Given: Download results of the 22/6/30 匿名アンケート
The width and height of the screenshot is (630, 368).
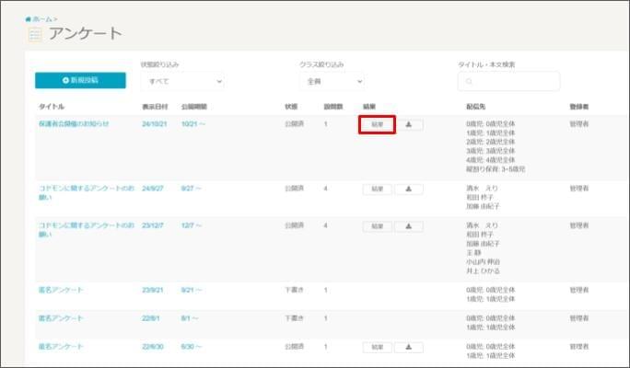Looking at the screenshot, I should [409, 347].
